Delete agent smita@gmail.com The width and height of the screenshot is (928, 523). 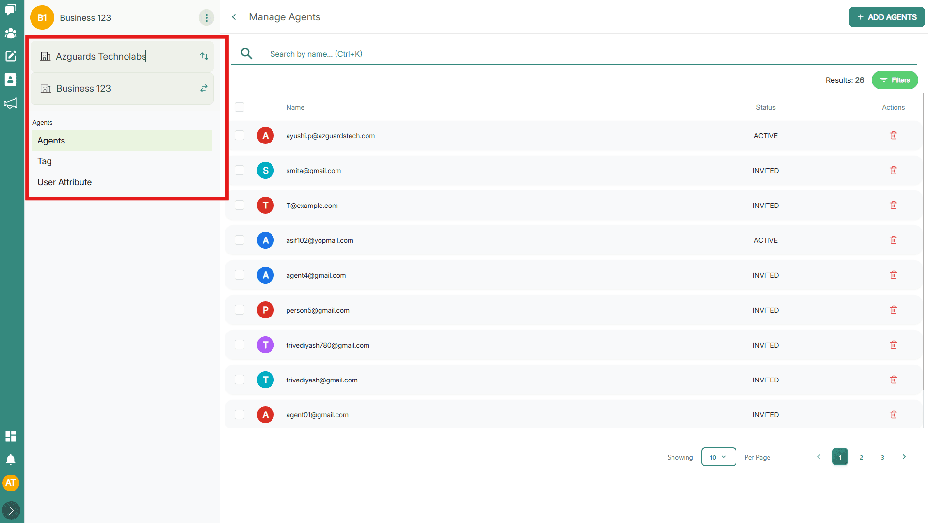(x=894, y=171)
